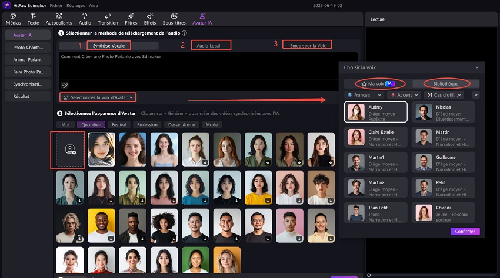Image resolution: width=500 pixels, height=278 pixels.
Task: Open the Aide menu
Action: (94, 5)
